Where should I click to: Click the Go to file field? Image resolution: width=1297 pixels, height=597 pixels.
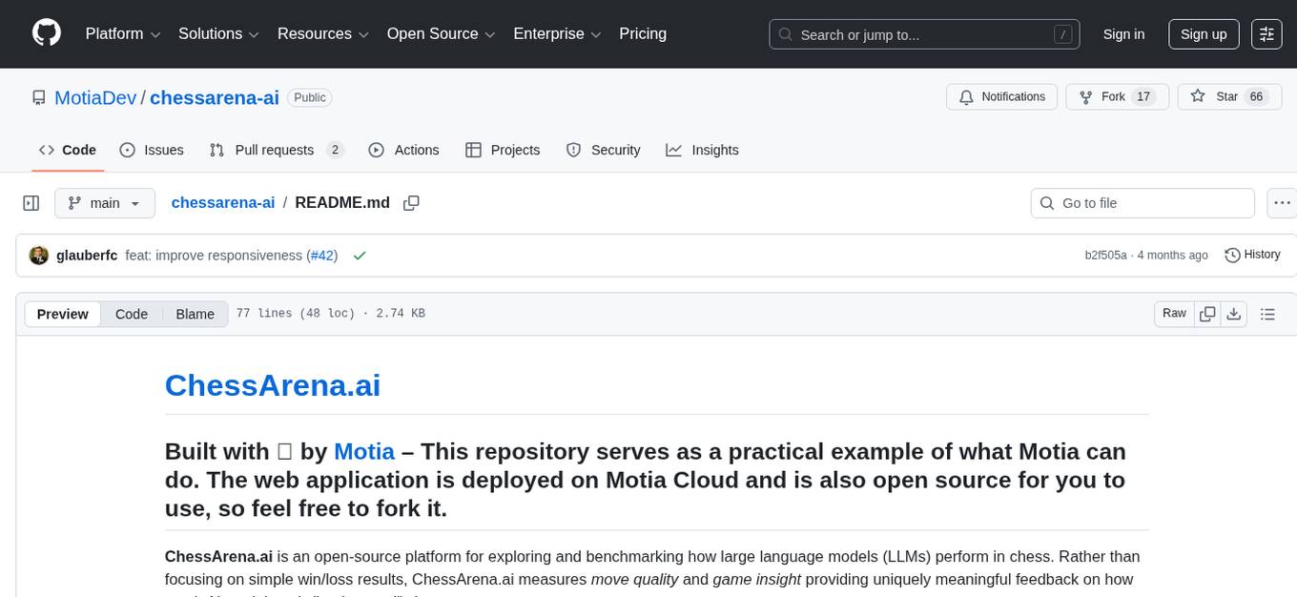coord(1143,203)
